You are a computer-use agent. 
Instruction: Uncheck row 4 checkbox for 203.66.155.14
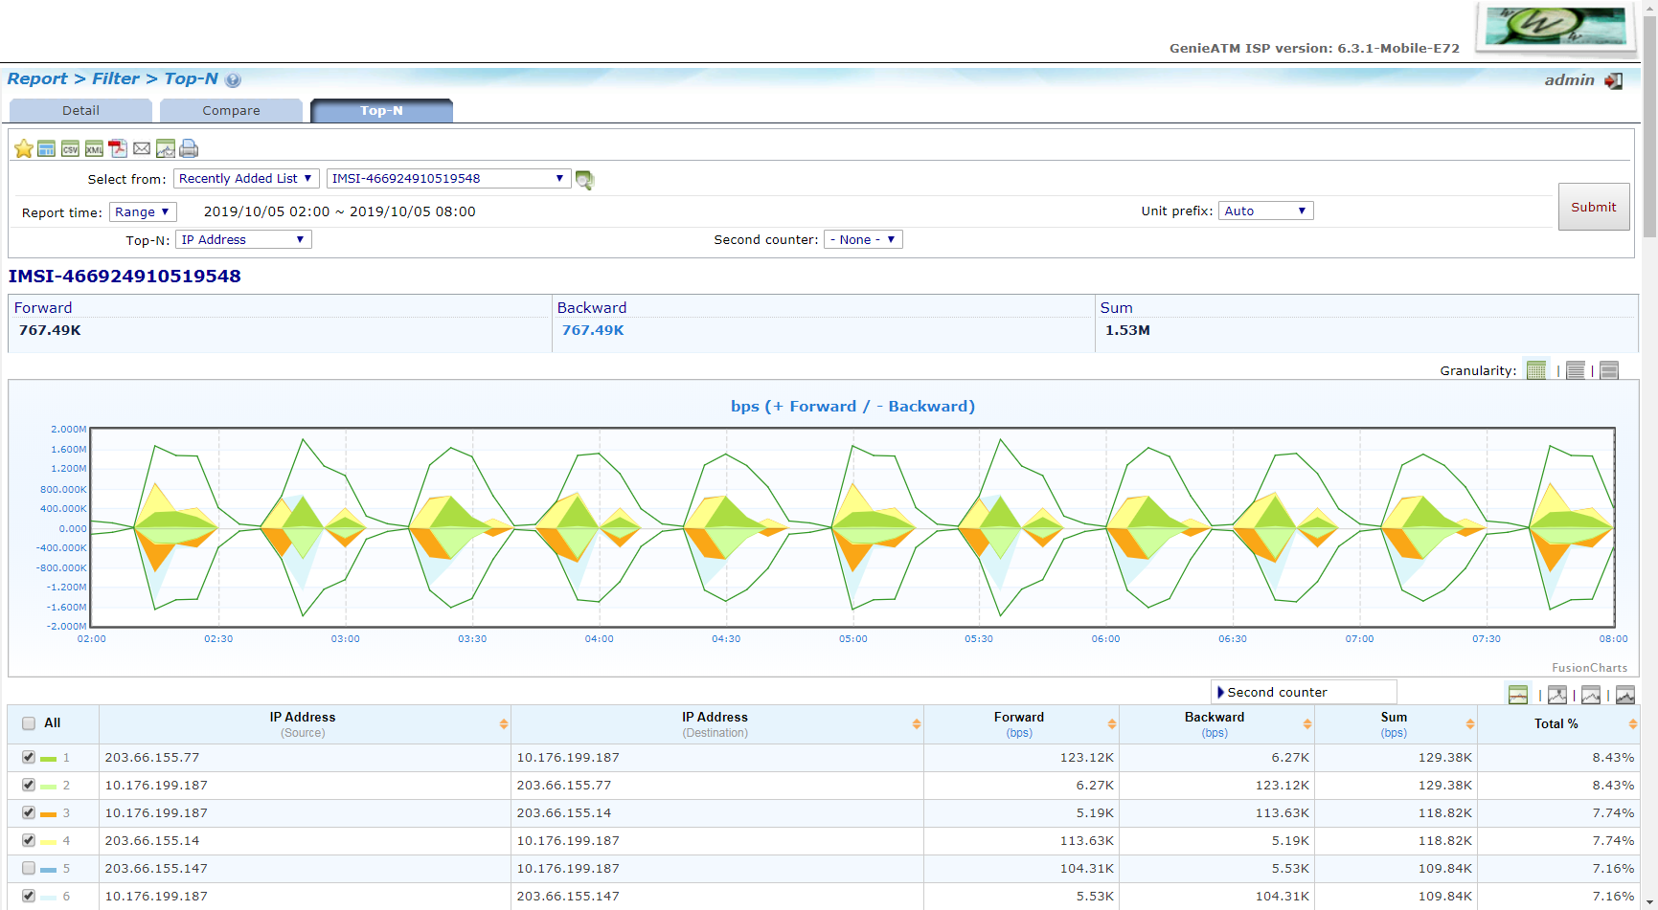pyautogui.click(x=29, y=840)
